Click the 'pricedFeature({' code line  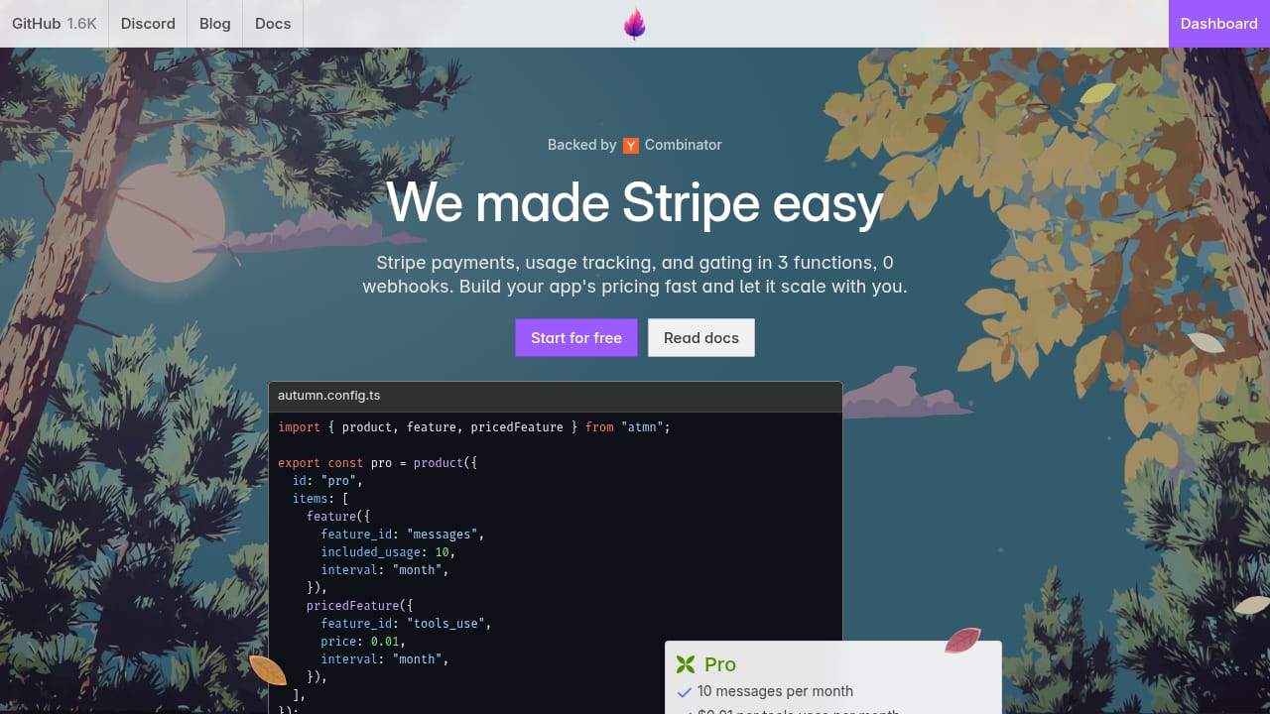pos(359,606)
